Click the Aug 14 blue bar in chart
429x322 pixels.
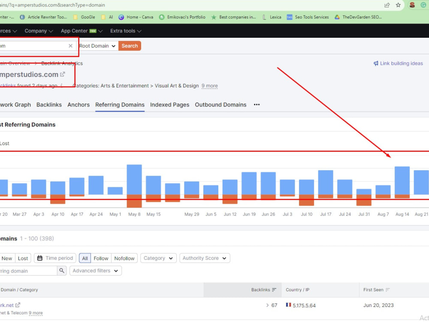point(402,180)
